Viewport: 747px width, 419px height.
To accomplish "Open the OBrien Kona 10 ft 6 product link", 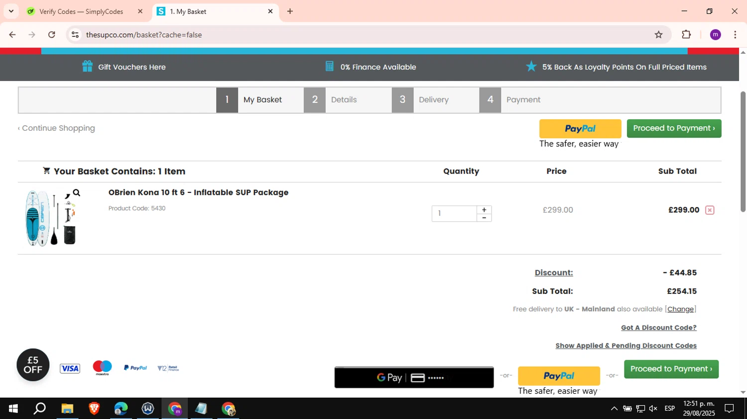I will click(198, 192).
